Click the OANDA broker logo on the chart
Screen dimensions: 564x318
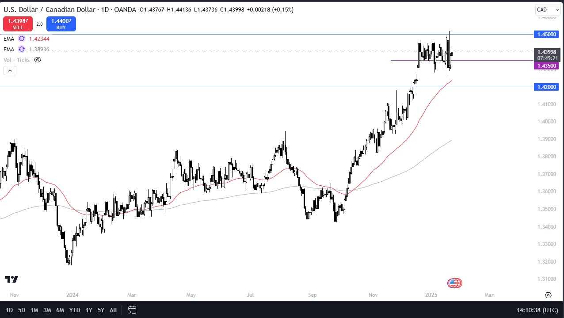(454, 283)
